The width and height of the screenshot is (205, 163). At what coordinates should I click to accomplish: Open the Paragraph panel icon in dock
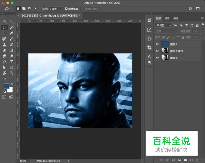(149, 62)
